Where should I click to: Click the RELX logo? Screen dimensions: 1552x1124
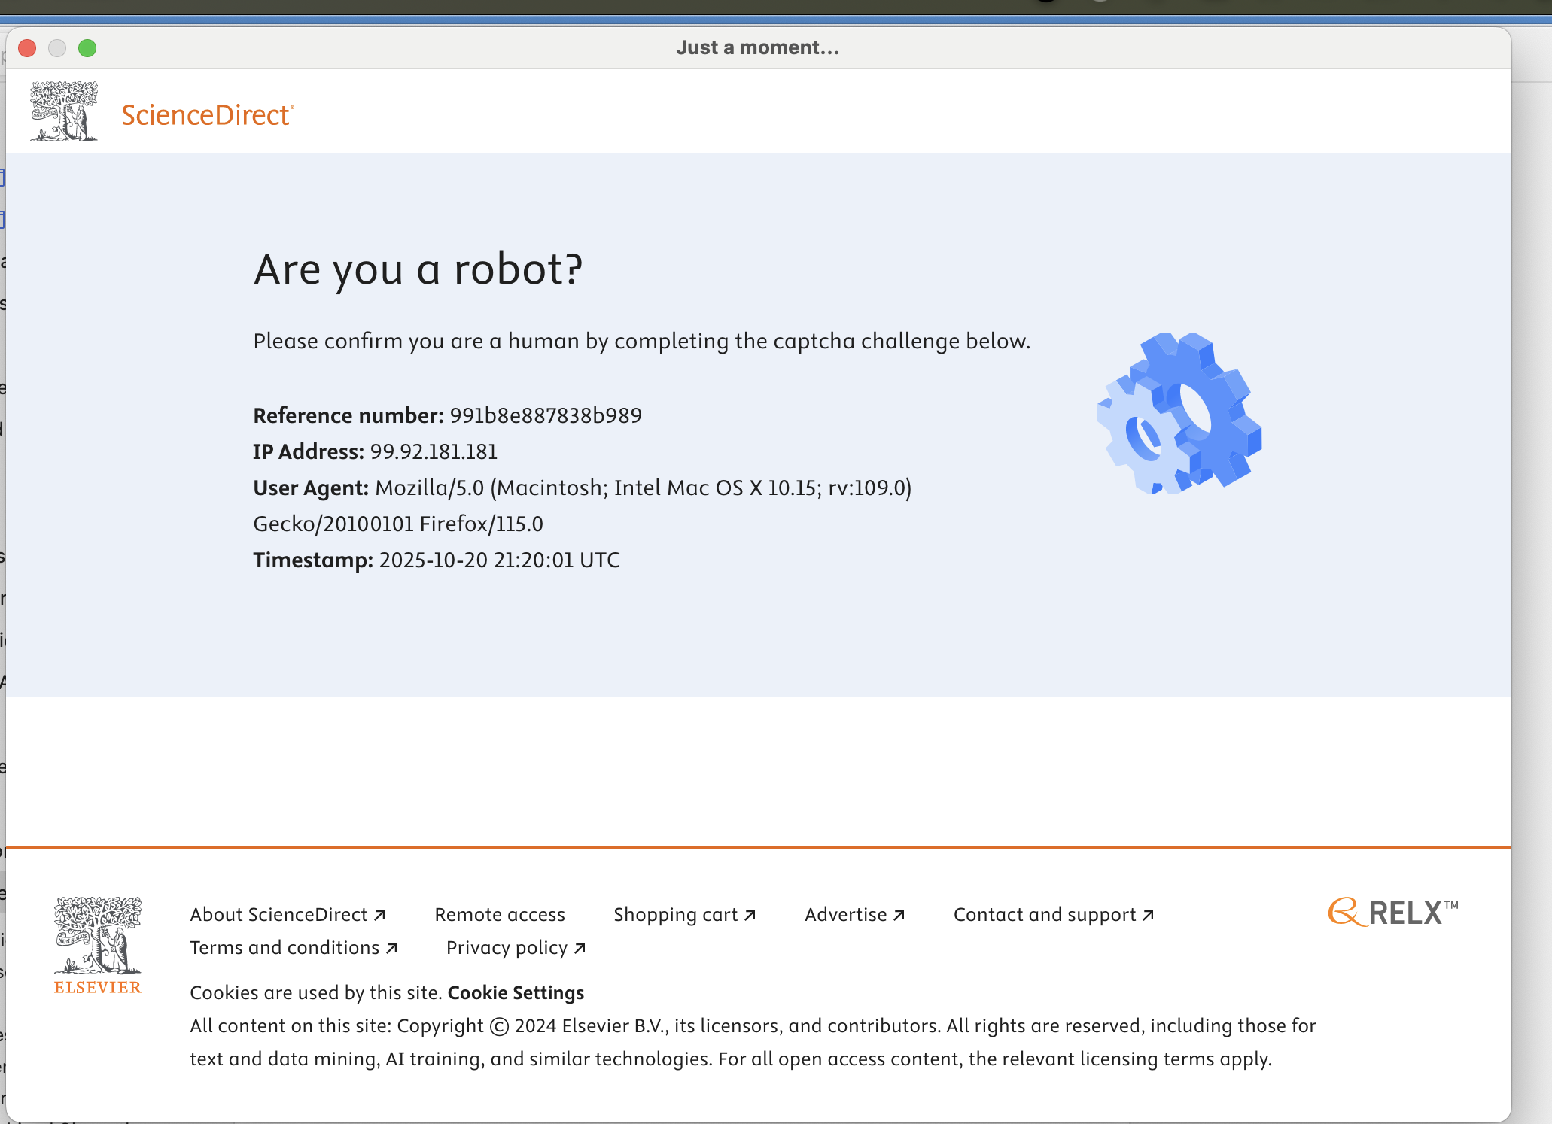(1393, 913)
